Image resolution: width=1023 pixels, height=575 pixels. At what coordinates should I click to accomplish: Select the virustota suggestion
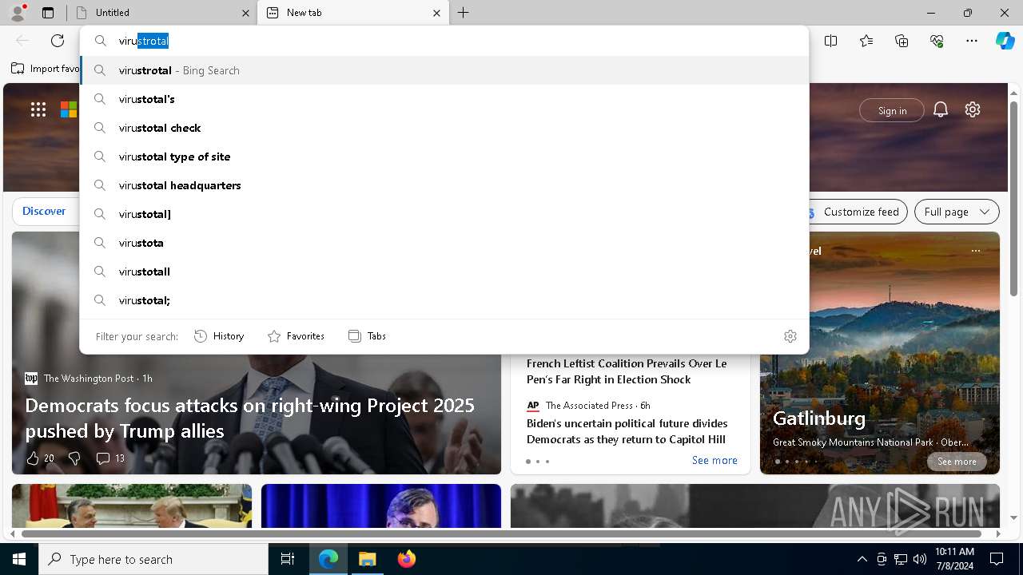444,243
